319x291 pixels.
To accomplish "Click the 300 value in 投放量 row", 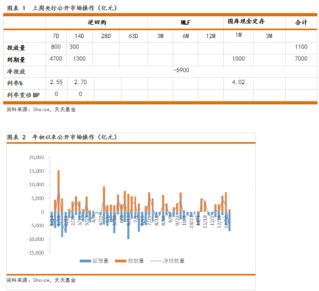I will (x=74, y=47).
